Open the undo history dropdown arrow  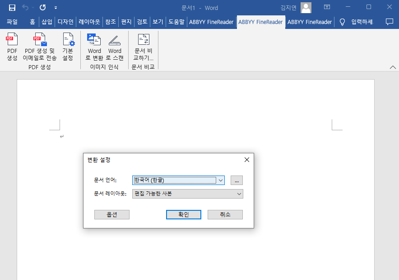tap(33, 8)
